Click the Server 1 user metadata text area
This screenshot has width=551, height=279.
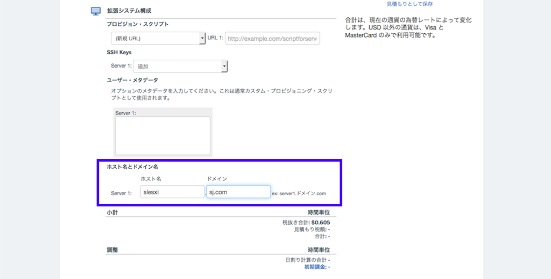pyautogui.click(x=163, y=135)
